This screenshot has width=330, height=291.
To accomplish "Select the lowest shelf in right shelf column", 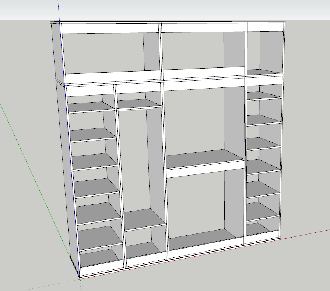I will click(x=262, y=212).
